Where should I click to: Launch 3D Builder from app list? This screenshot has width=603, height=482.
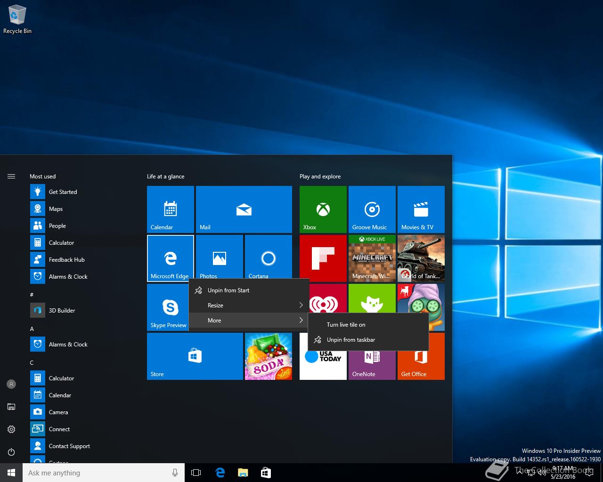pyautogui.click(x=83, y=311)
